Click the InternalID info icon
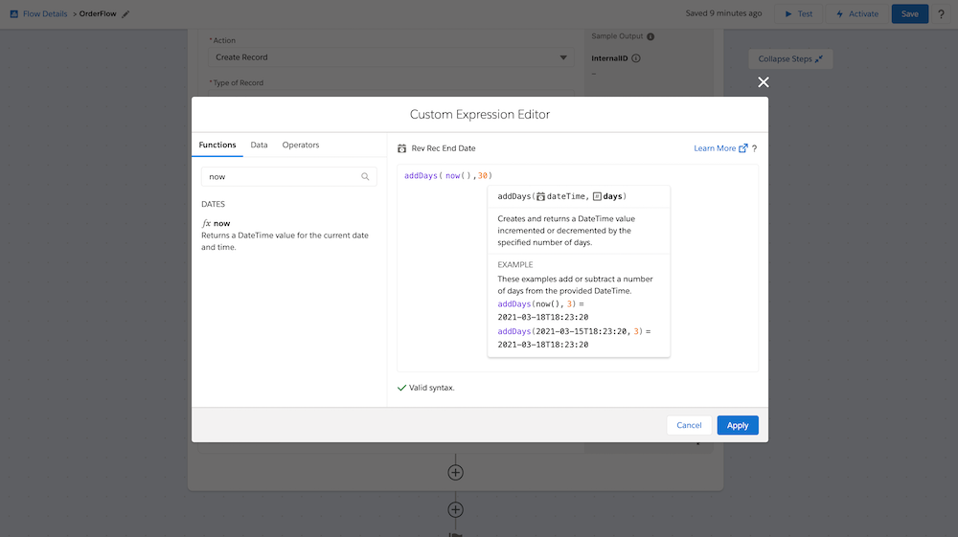Screen dimensions: 958x537 636,58
